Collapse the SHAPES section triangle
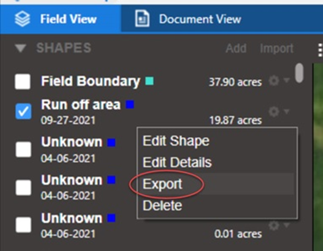 click(21, 48)
